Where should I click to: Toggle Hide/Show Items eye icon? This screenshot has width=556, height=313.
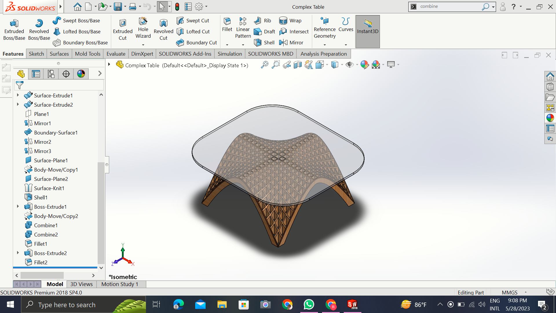[x=350, y=65]
